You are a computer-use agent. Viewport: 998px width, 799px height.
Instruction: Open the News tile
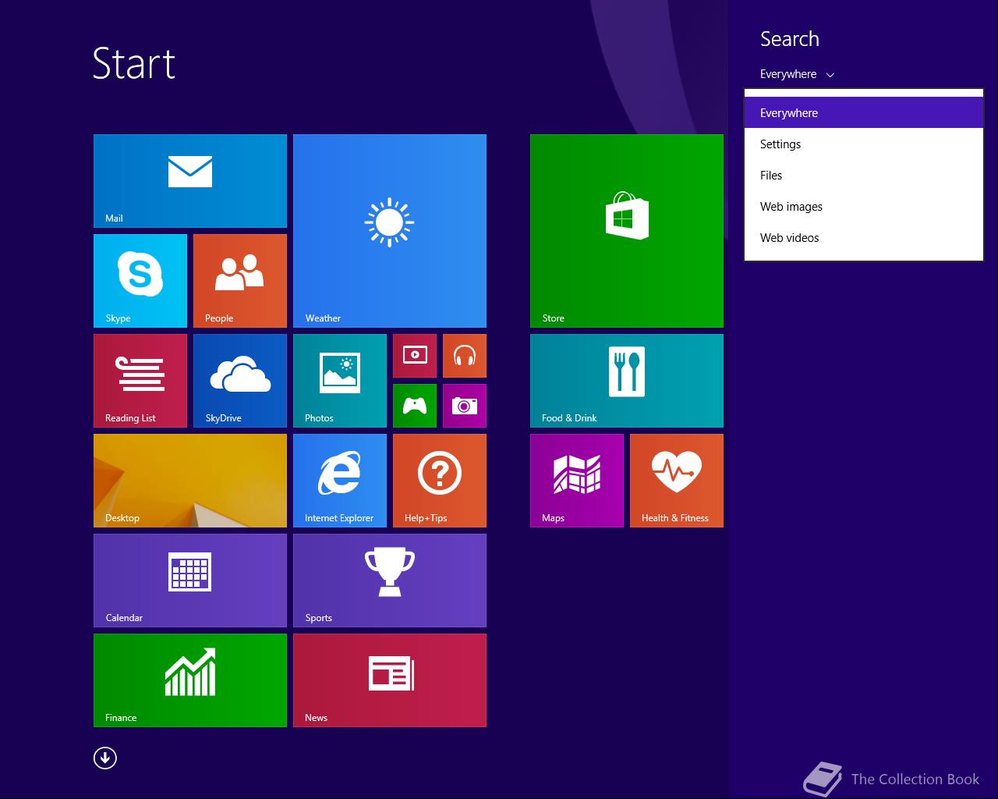[x=390, y=680]
